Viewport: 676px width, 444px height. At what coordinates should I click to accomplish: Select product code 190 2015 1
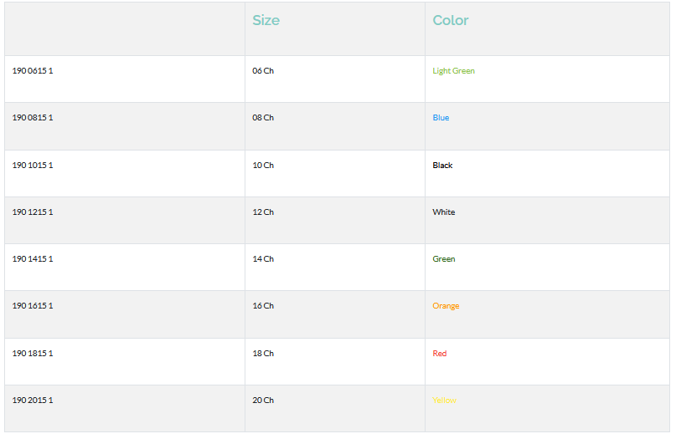(33, 401)
